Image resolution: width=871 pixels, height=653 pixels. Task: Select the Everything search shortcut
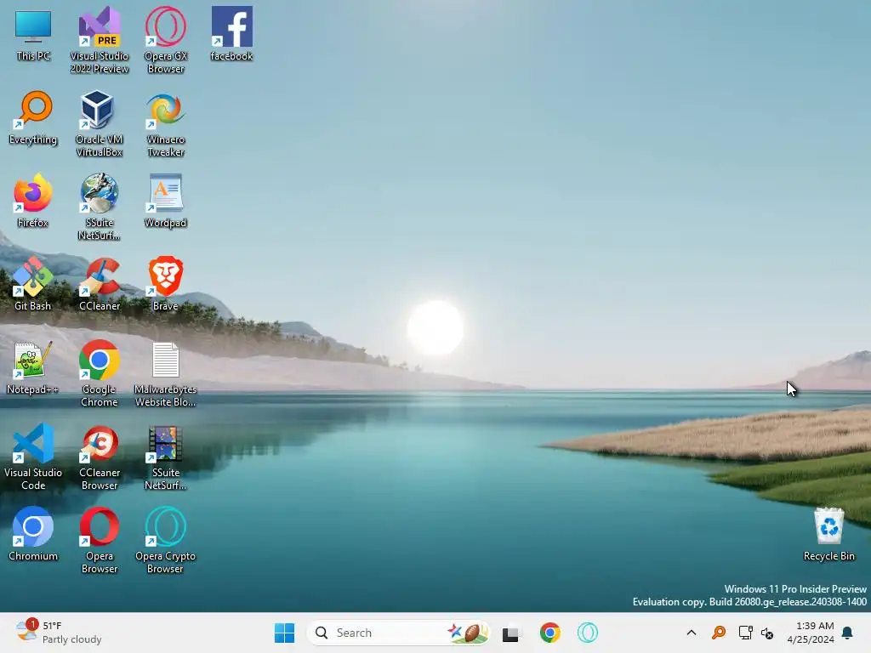pyautogui.click(x=33, y=117)
